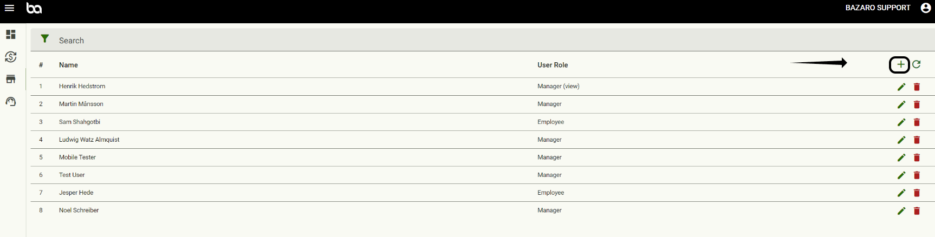Screen dimensions: 935x237
Task: Open the dashboard from the sidebar
Action: [x=11, y=35]
